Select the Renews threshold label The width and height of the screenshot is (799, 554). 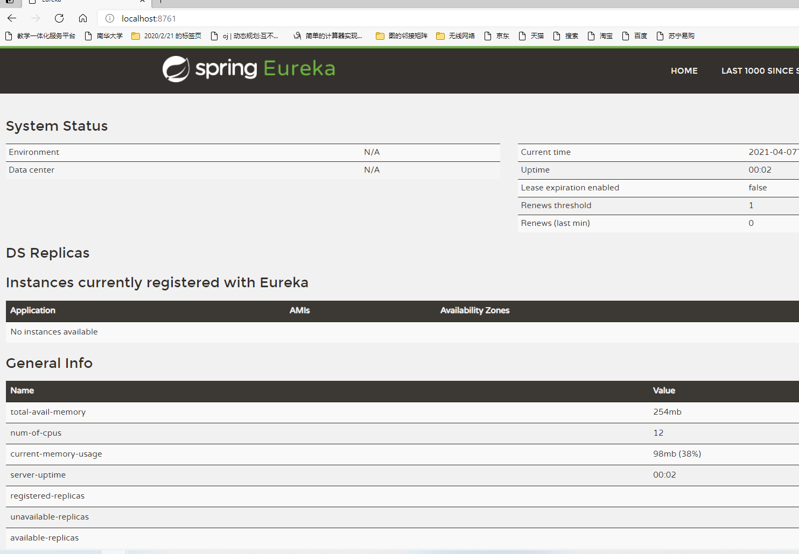coord(556,205)
